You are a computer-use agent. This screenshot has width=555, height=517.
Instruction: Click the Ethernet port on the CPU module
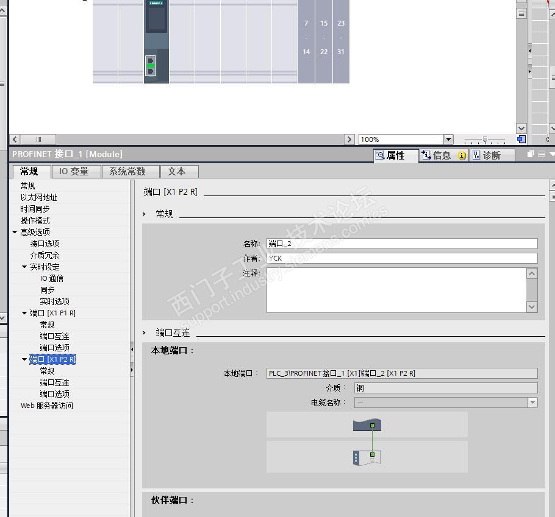click(151, 66)
